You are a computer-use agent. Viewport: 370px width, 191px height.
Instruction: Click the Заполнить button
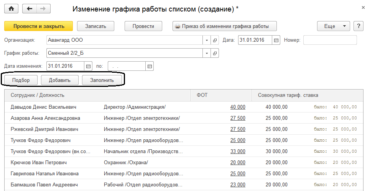(102, 80)
